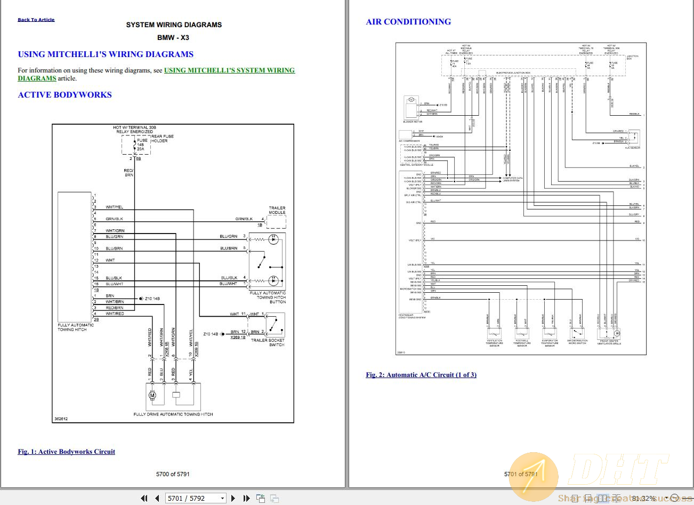Open the Back To Article link
The height and width of the screenshot is (505, 694).
point(36,20)
